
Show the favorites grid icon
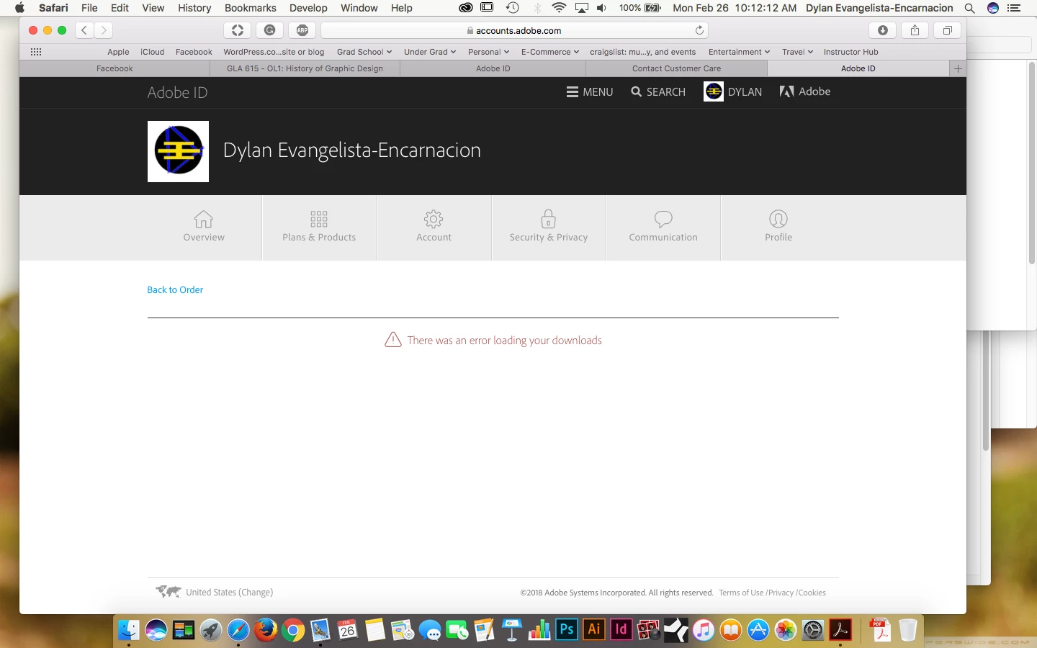click(x=36, y=52)
